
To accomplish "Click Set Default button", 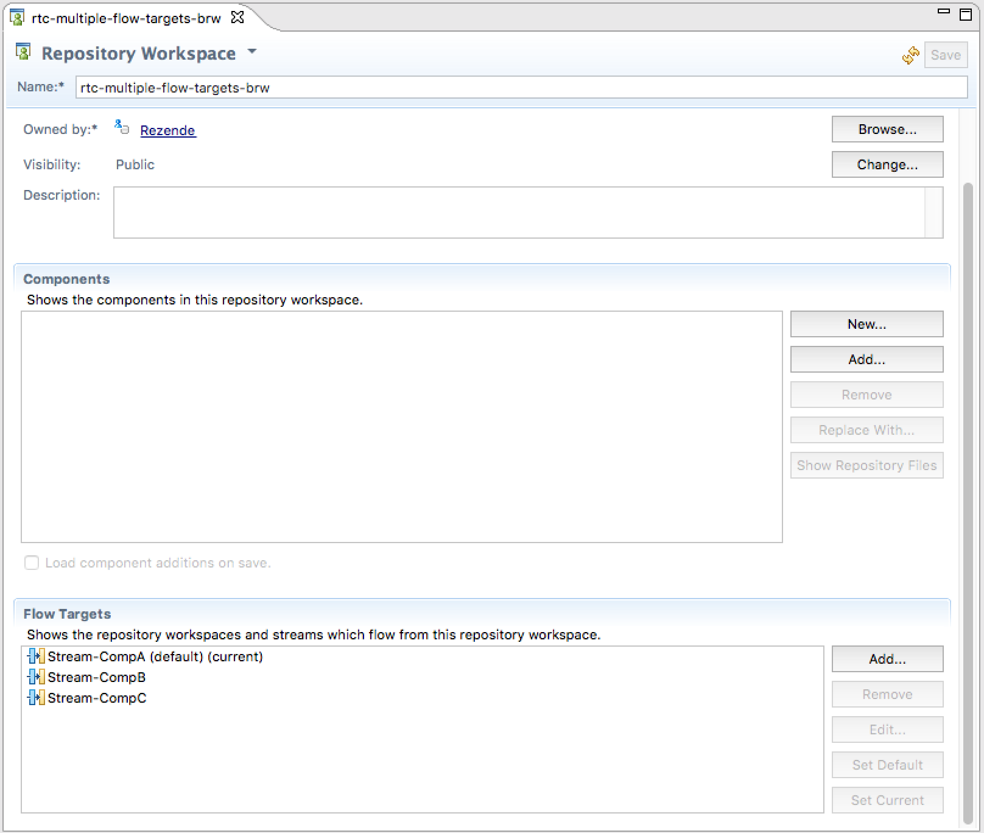I will pos(887,765).
